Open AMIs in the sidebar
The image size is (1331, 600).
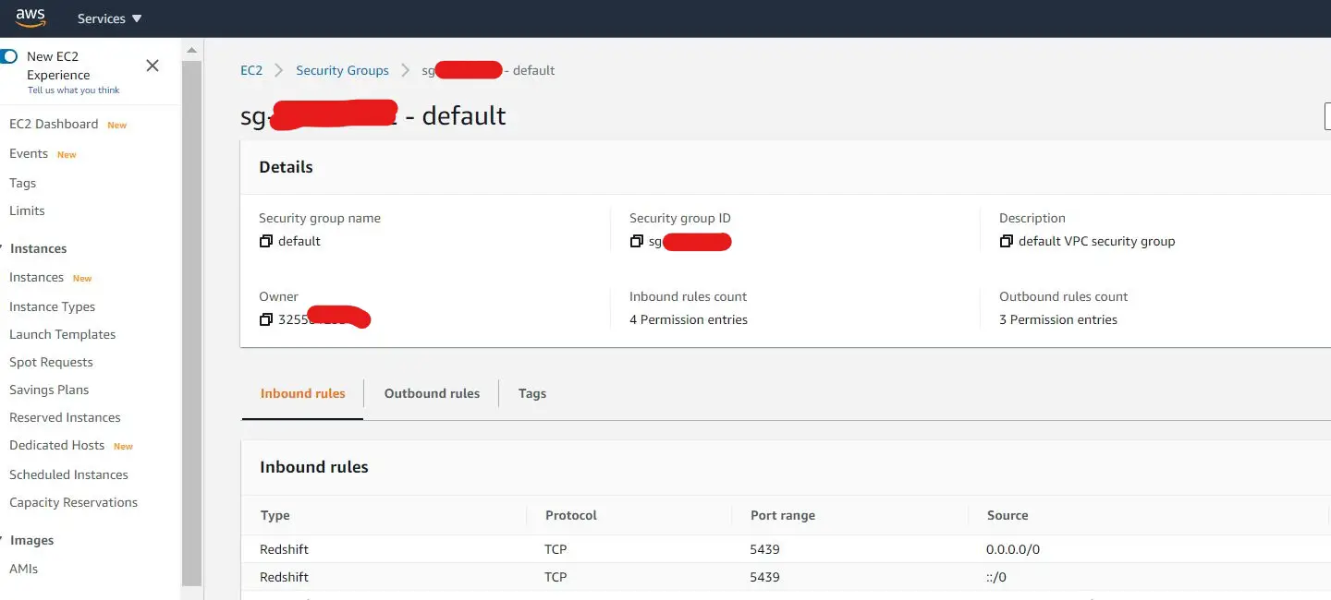tap(23, 569)
